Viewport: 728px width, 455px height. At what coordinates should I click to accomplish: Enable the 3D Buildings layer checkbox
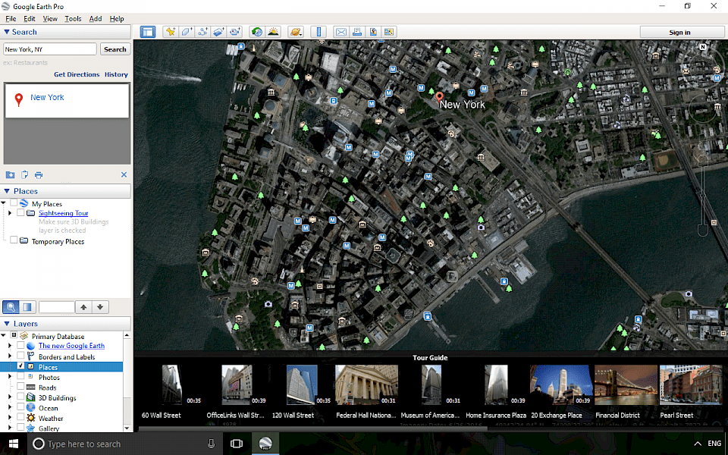20,397
